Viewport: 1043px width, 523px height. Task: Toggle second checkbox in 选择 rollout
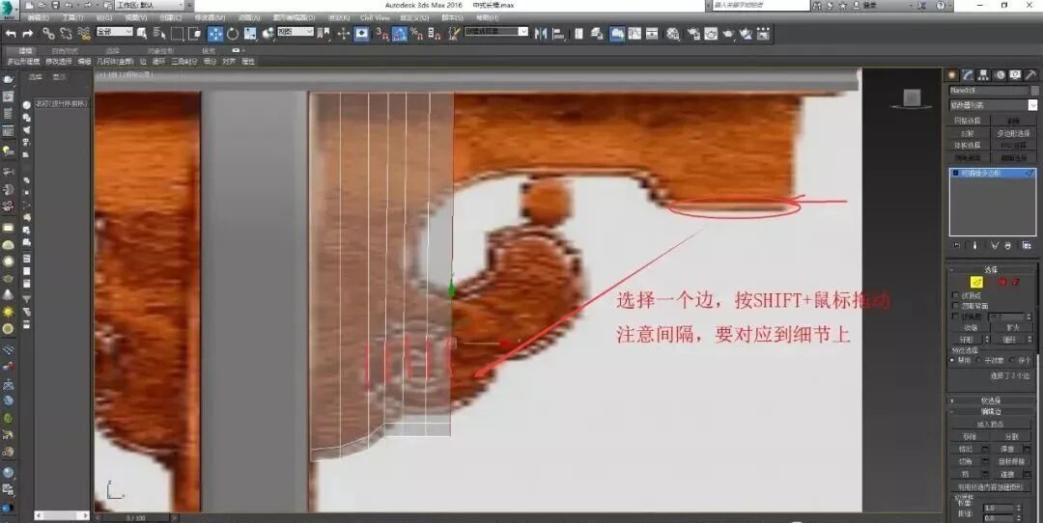pyautogui.click(x=956, y=306)
